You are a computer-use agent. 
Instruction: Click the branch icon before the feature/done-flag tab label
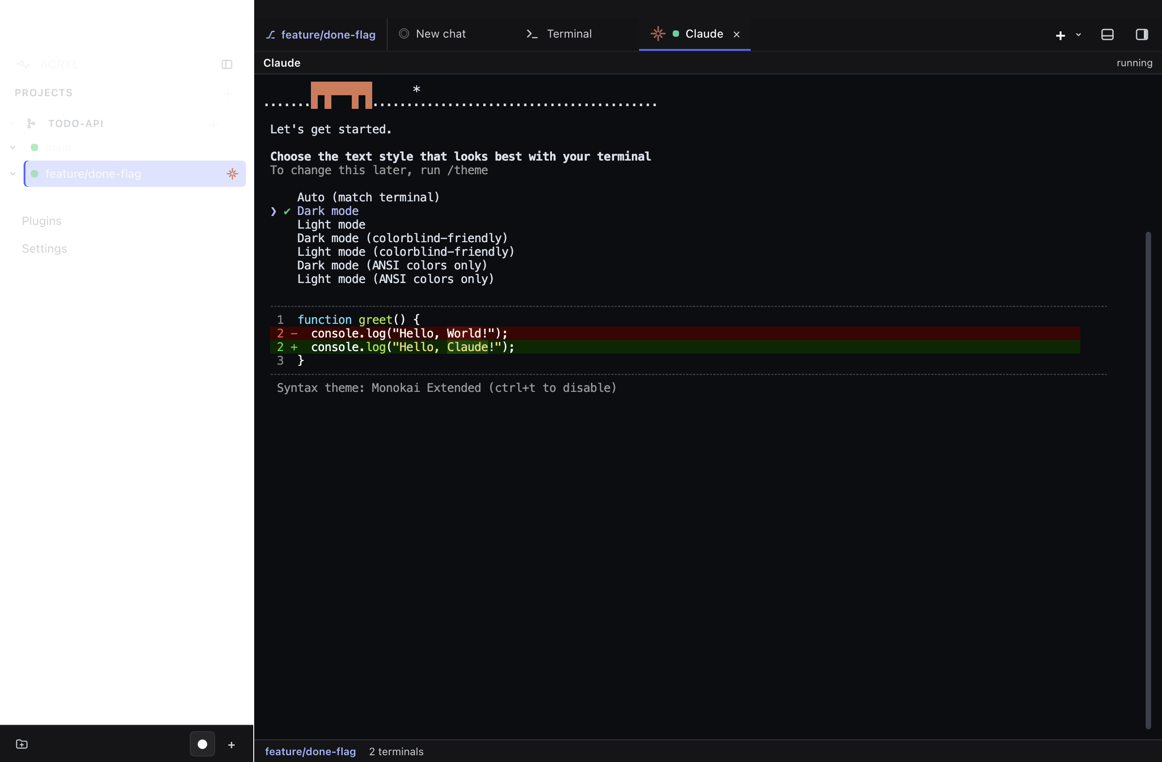pos(271,34)
